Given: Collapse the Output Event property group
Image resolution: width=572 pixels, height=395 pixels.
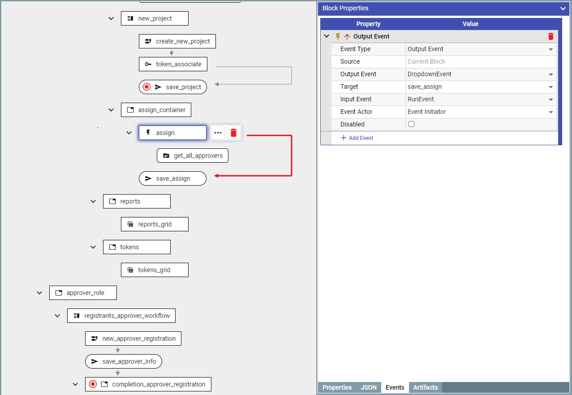Looking at the screenshot, I should 327,37.
